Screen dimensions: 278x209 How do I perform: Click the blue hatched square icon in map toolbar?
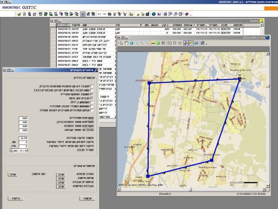pyautogui.click(x=202, y=43)
